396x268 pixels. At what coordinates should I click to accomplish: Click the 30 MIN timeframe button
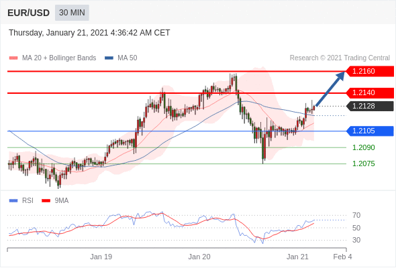[x=72, y=13]
